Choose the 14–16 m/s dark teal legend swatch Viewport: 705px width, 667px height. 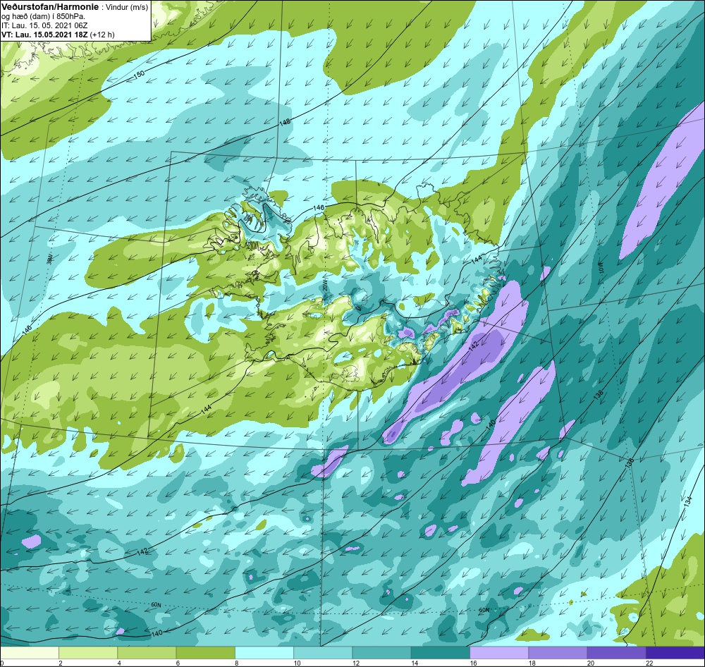[x=441, y=651]
